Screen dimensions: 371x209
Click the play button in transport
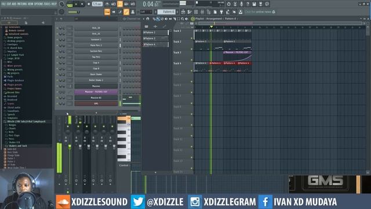[x=76, y=4]
